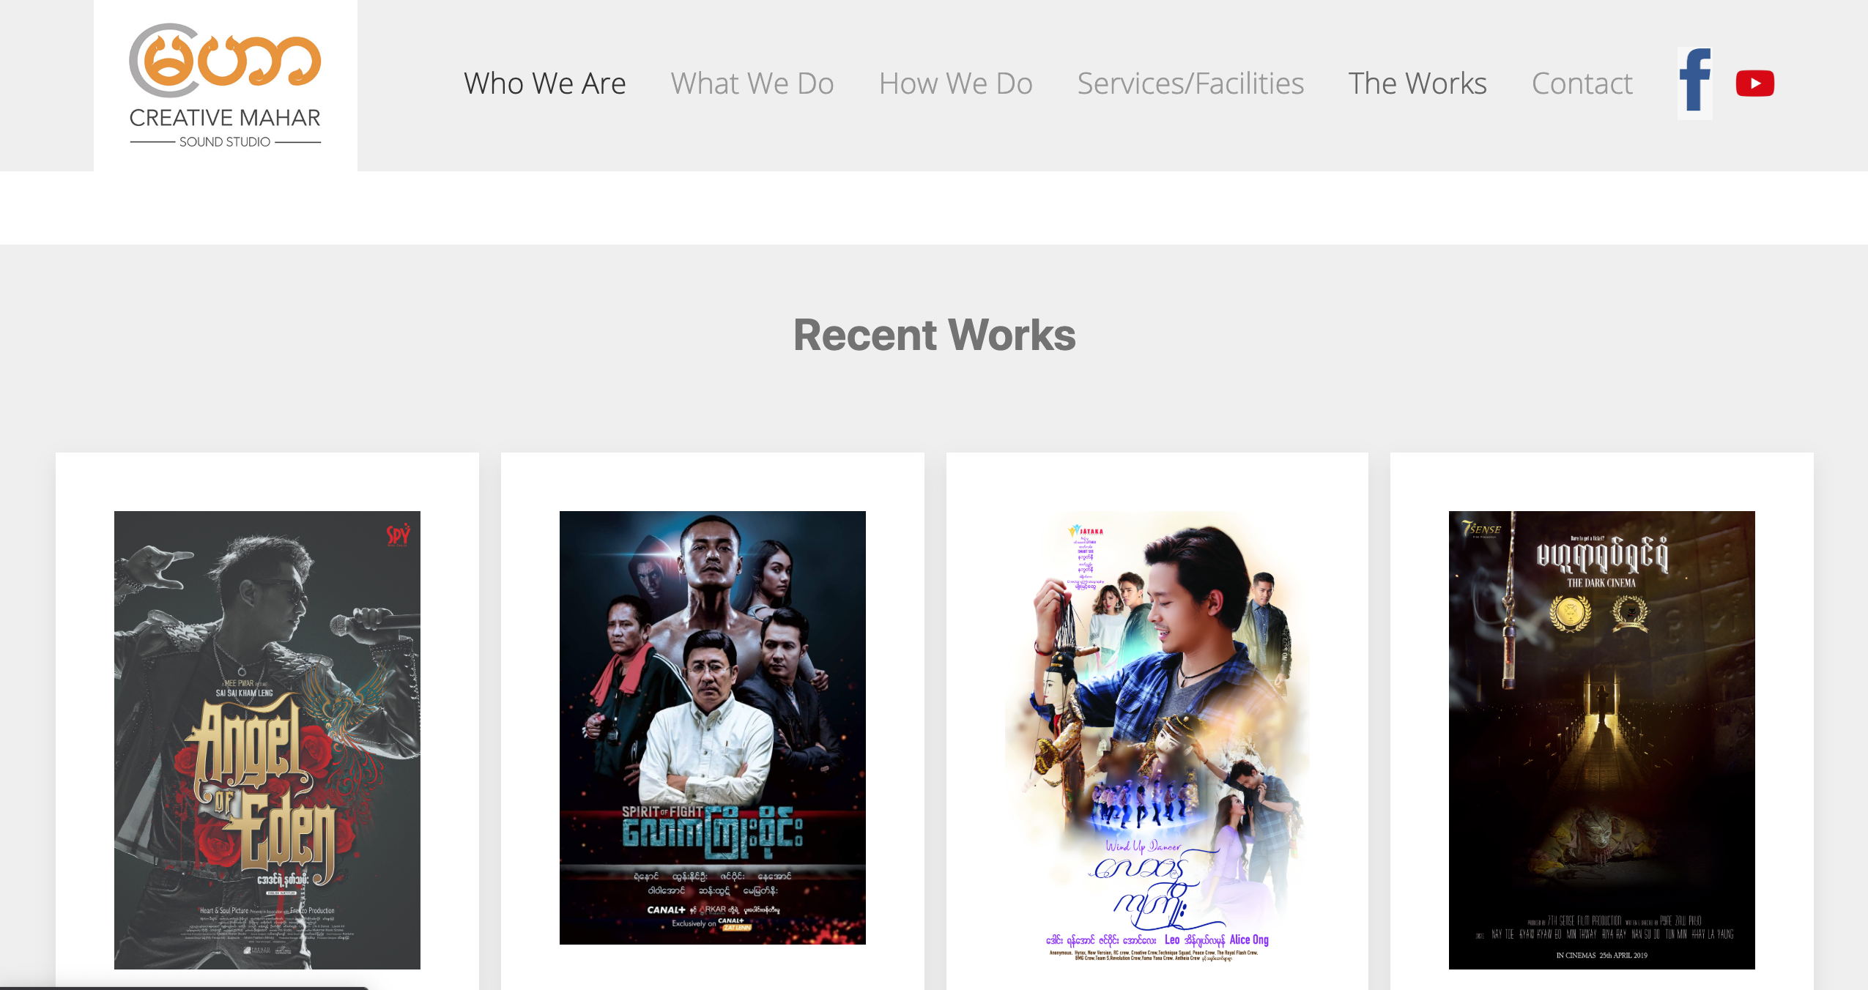
Task: Open the Contact page link
Action: (1582, 83)
